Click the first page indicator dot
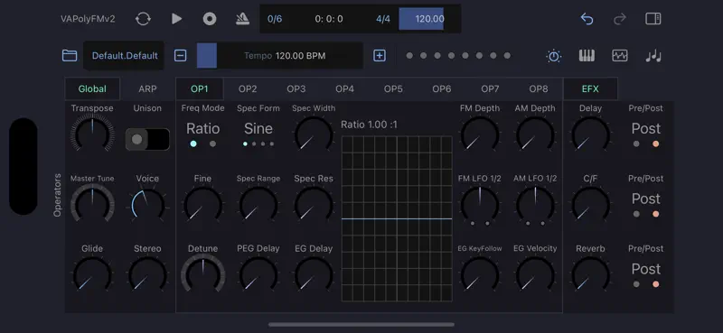Viewport: 723px width, 333px height. tap(409, 56)
